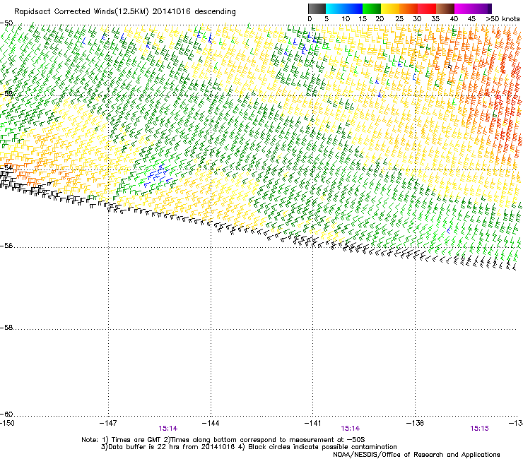Click the '-54' latitude label
The height and width of the screenshot is (459, 523).
[6, 167]
